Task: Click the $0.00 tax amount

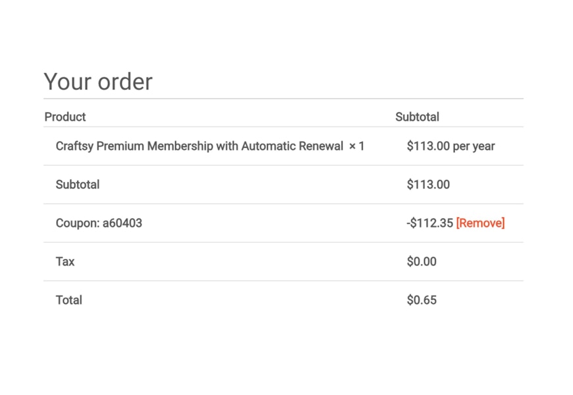Action: pos(422,261)
